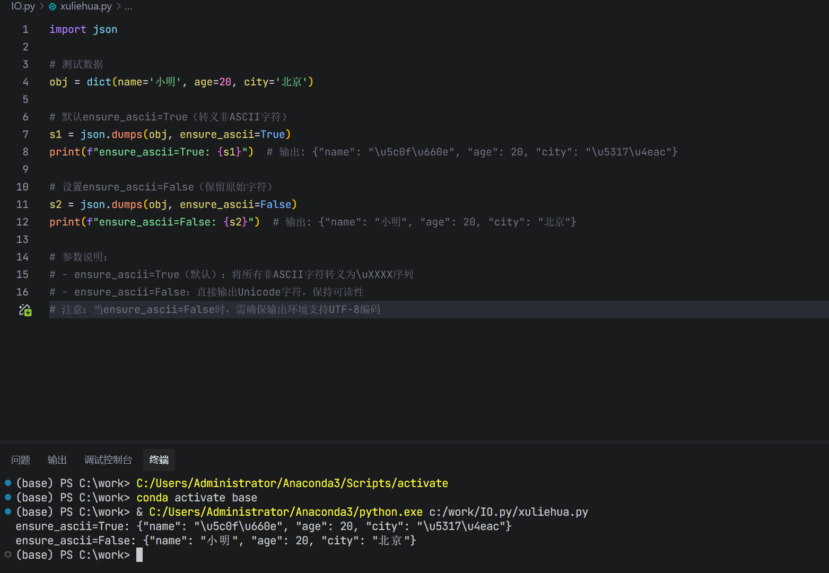829x573 pixels.
Task: Click the line 16 comment about Unicode字符
Action: pyautogui.click(x=207, y=292)
